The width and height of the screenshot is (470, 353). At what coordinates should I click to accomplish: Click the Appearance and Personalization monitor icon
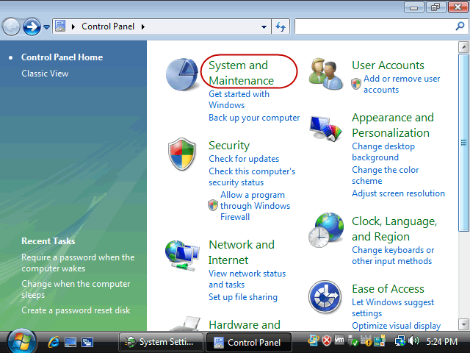click(x=326, y=129)
